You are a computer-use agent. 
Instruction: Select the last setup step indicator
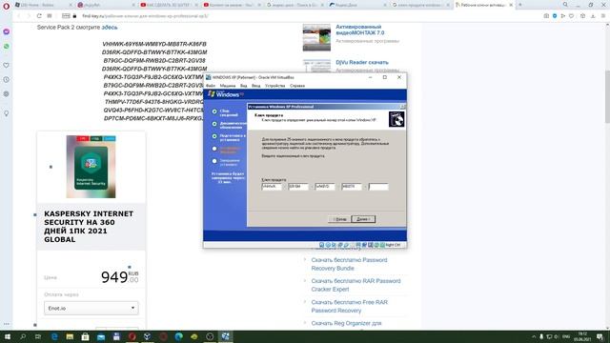pyautogui.click(x=214, y=161)
